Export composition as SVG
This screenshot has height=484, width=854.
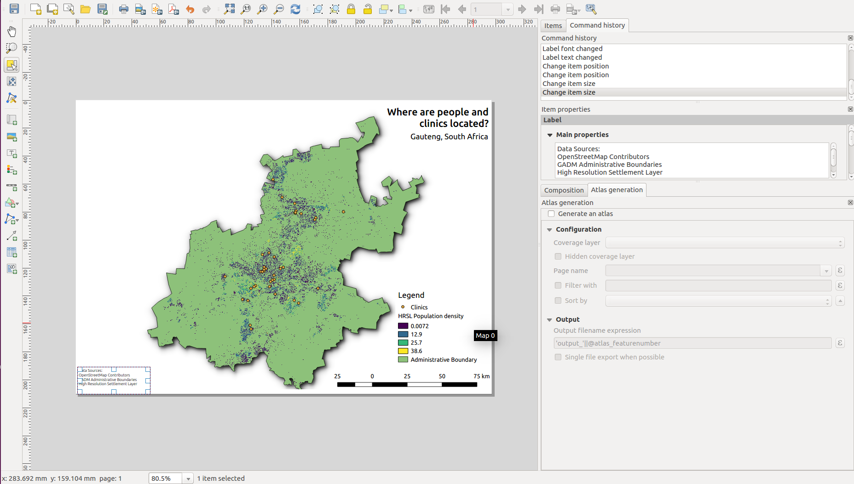[x=157, y=9]
